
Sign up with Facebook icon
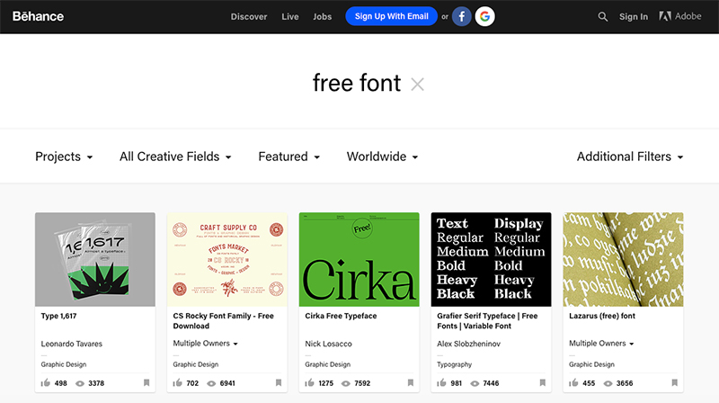(x=462, y=16)
